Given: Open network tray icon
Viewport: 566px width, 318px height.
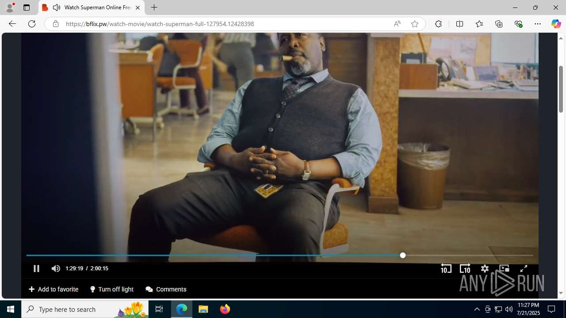Looking at the screenshot, I should tap(498, 309).
